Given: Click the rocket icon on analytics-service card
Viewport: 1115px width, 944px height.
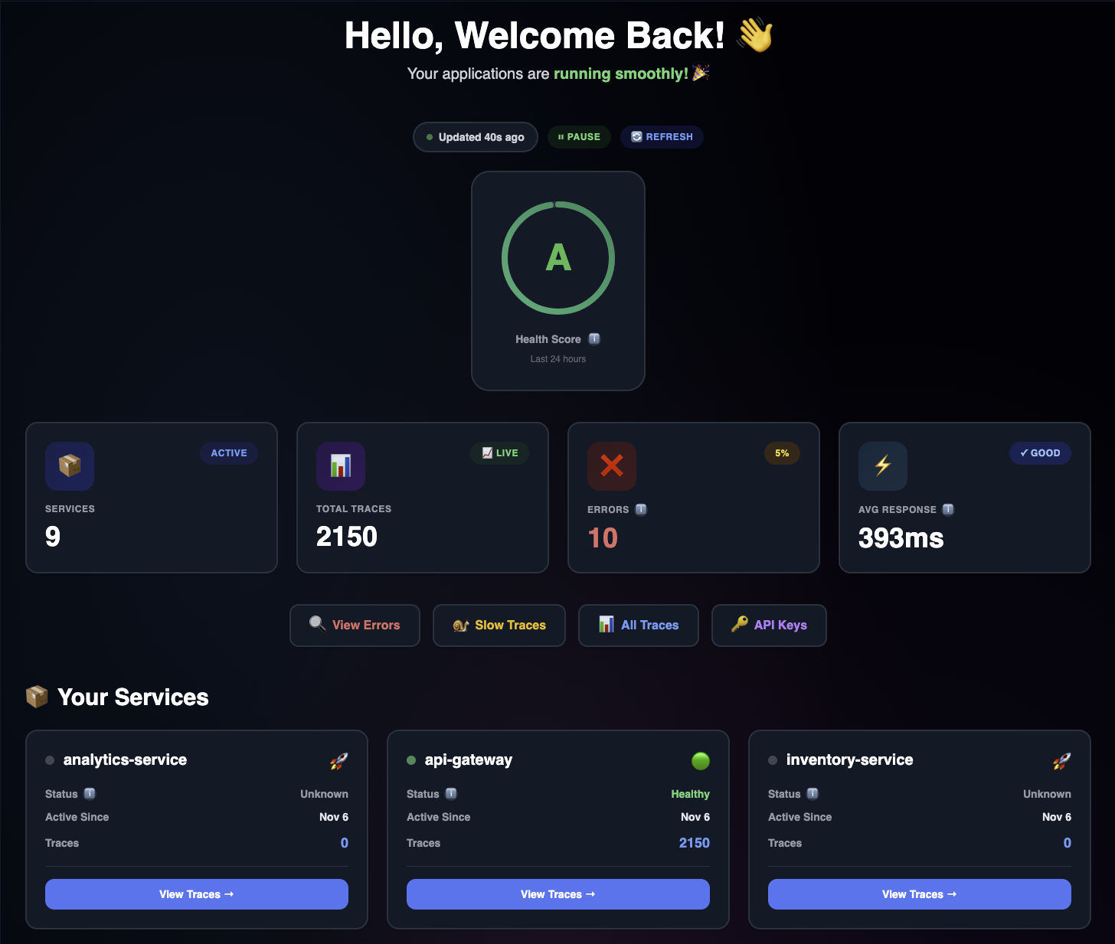Looking at the screenshot, I should (x=338, y=760).
